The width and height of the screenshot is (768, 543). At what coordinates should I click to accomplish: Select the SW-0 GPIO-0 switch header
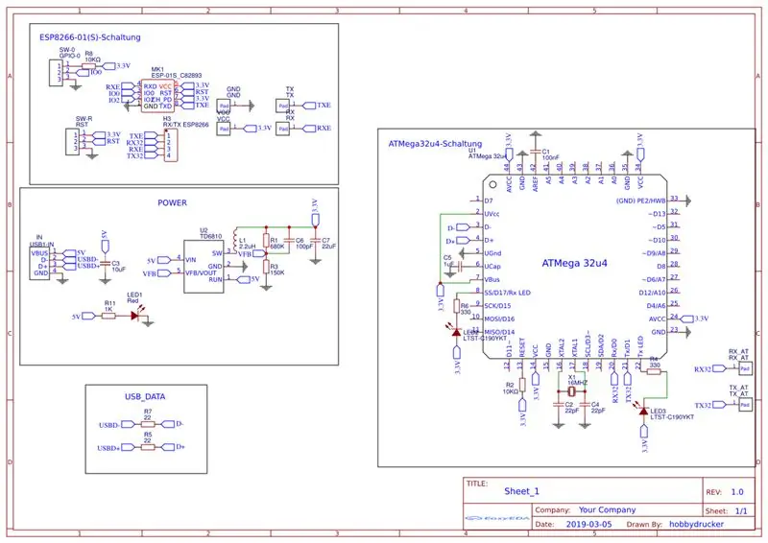(x=56, y=73)
